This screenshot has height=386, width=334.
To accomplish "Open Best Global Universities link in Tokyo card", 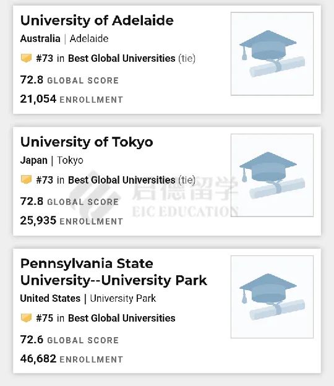I will coord(122,180).
